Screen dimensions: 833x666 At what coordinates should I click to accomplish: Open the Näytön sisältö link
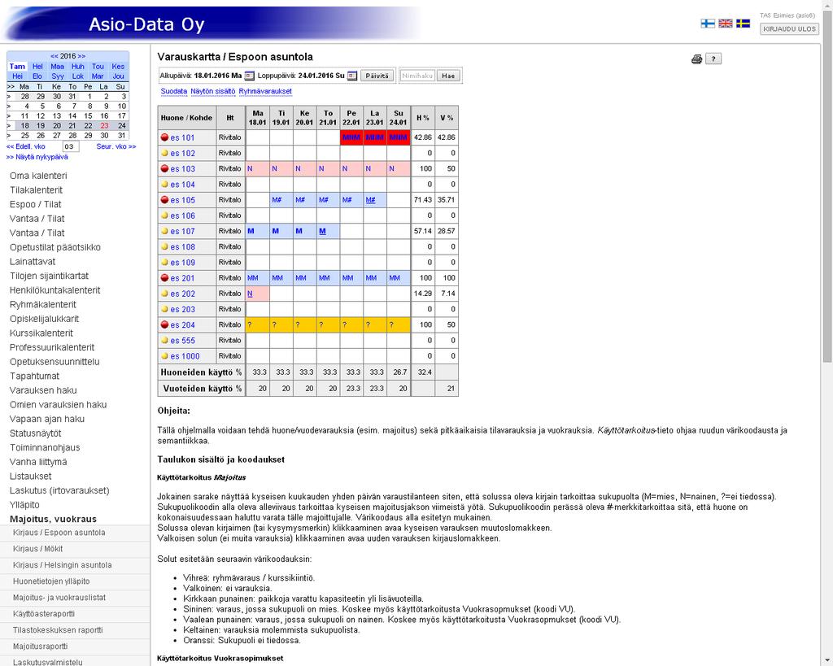click(212, 91)
